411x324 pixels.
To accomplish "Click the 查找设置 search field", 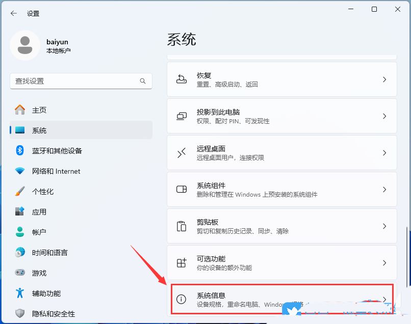I will [x=81, y=81].
